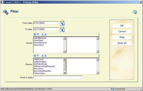This screenshot has width=143, height=91.
Task: Select ClientReceive in Action list
Action: 40,38
